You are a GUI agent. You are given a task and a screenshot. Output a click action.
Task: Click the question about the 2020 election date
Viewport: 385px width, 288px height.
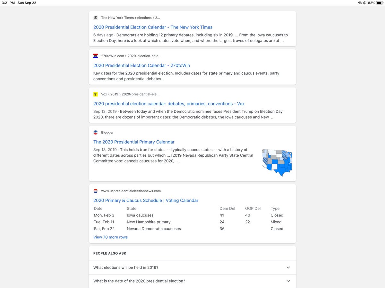(139, 281)
